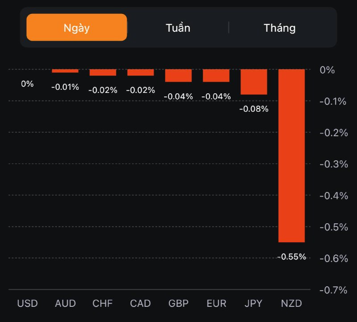Click the -0.55% value label
This screenshot has height=322, width=357.
[x=291, y=257]
